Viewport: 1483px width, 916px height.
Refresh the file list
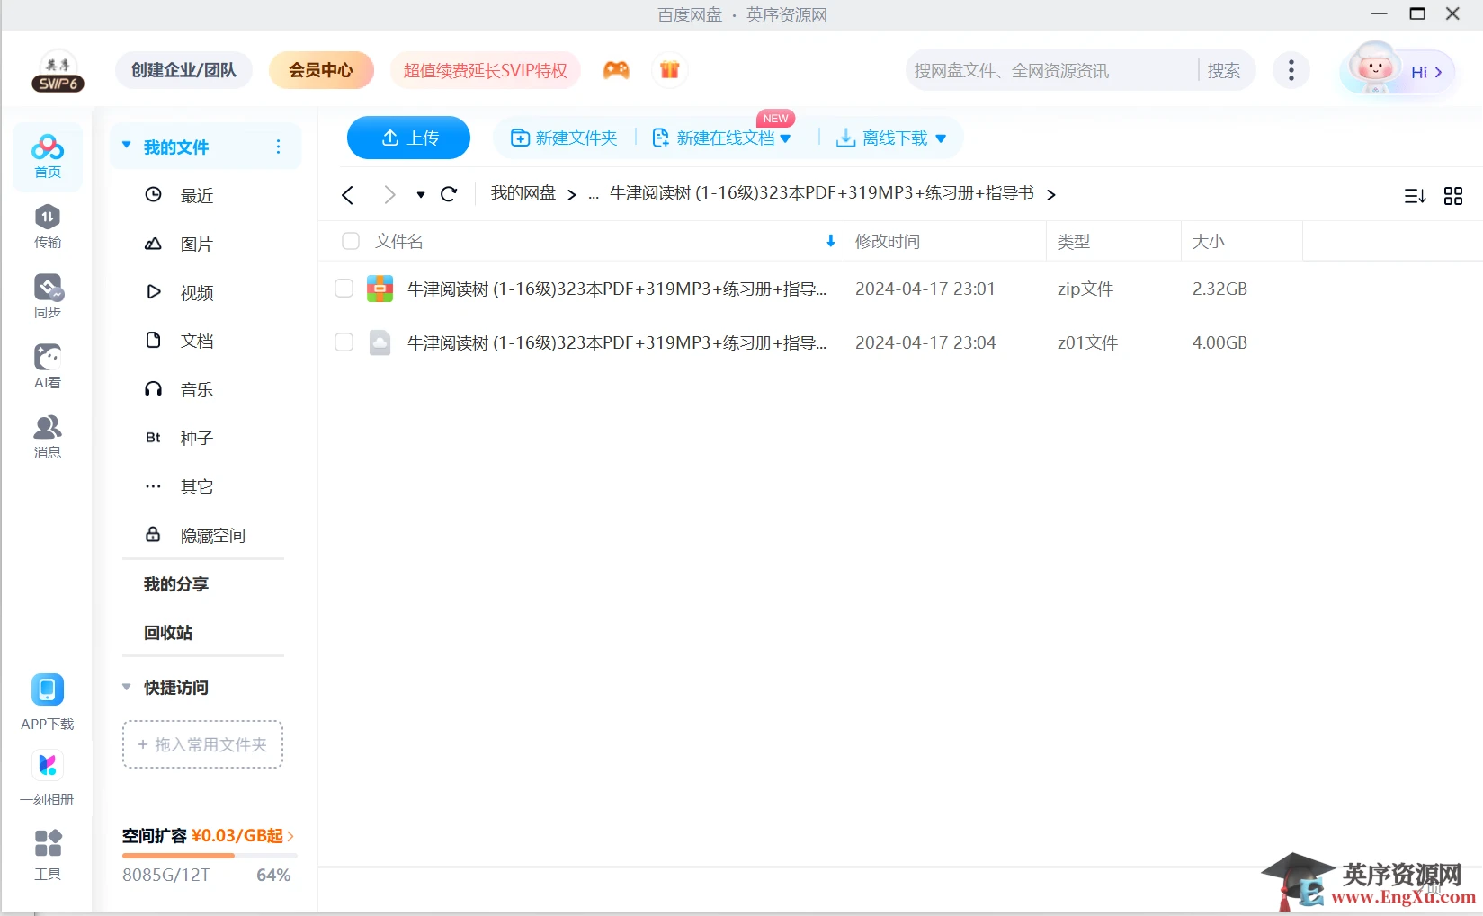pyautogui.click(x=449, y=193)
